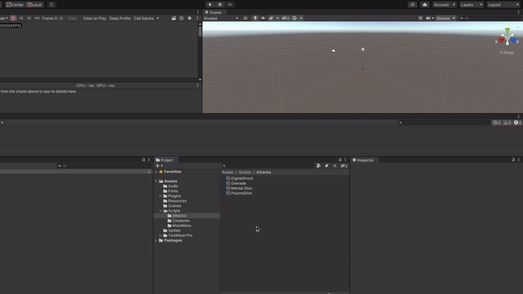The width and height of the screenshot is (523, 294).
Task: Select the PlasmaShot script asset
Action: (x=241, y=193)
